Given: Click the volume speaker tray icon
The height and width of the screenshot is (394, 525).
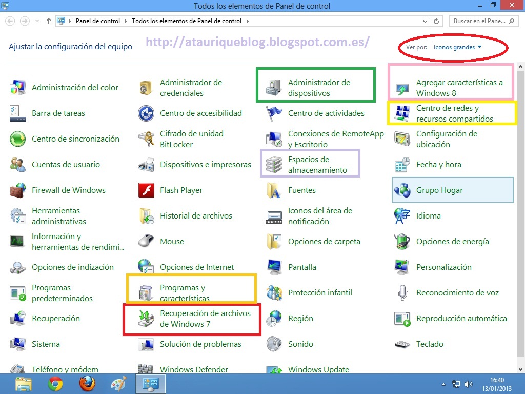Looking at the screenshot, I should pyautogui.click(x=469, y=384).
